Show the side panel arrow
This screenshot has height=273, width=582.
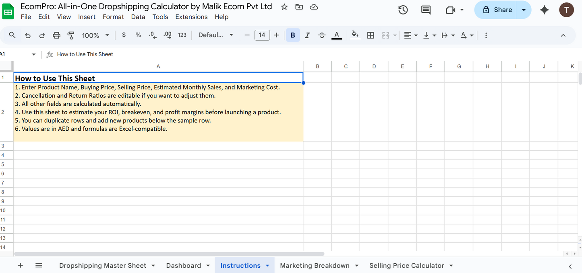pyautogui.click(x=570, y=266)
